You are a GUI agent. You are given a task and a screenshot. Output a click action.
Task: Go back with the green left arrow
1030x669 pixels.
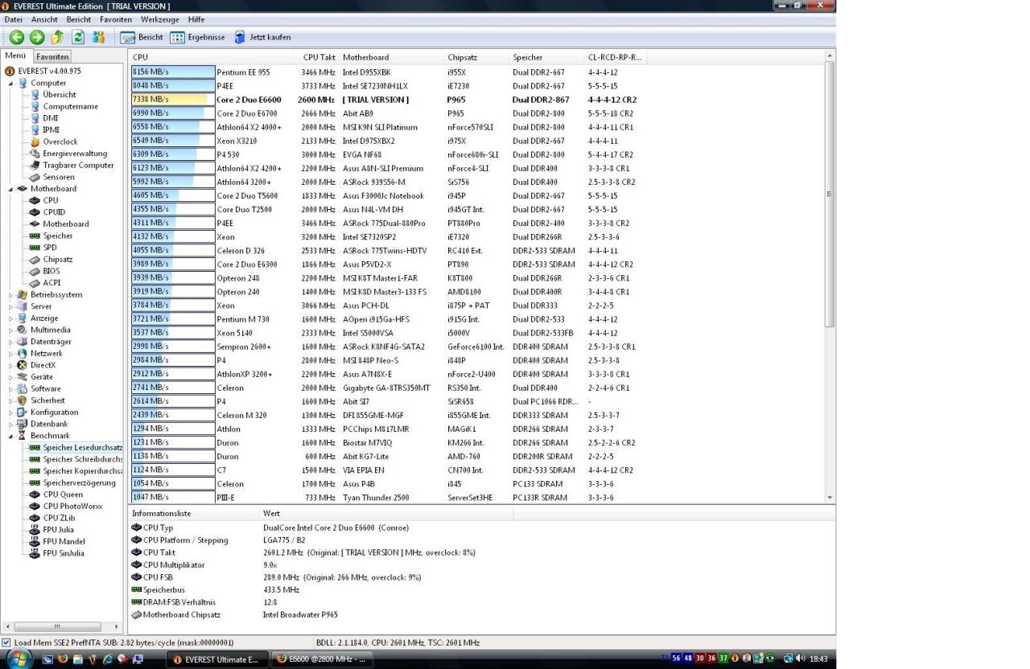pyautogui.click(x=17, y=37)
